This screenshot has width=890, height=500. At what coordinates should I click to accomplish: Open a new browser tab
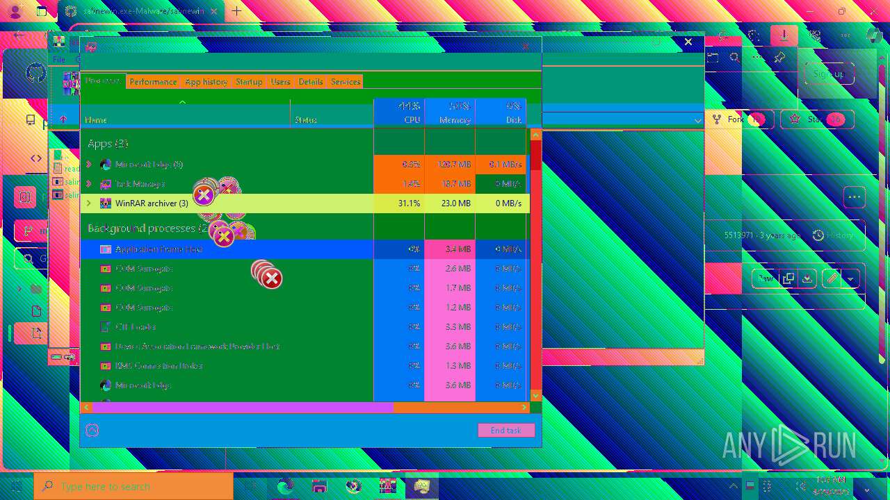(237, 11)
